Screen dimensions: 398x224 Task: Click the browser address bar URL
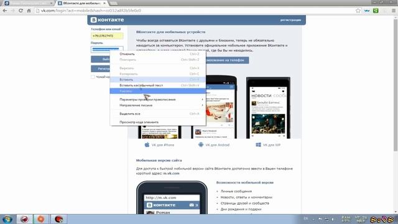coord(91,11)
